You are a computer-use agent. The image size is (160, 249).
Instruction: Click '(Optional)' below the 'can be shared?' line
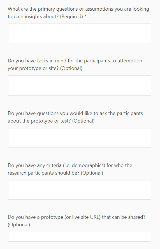point(19,225)
